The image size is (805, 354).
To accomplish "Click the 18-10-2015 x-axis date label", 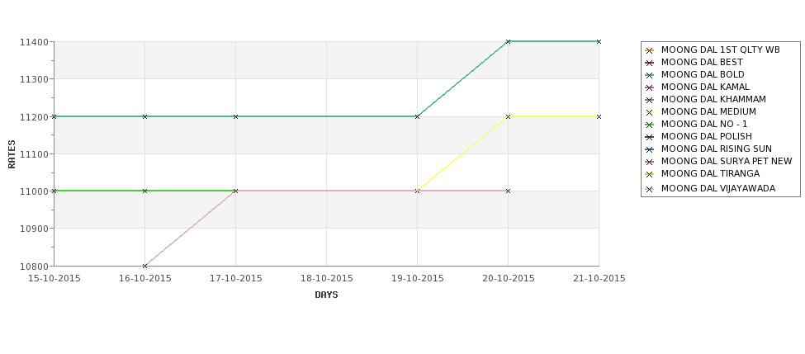I will click(x=326, y=279).
